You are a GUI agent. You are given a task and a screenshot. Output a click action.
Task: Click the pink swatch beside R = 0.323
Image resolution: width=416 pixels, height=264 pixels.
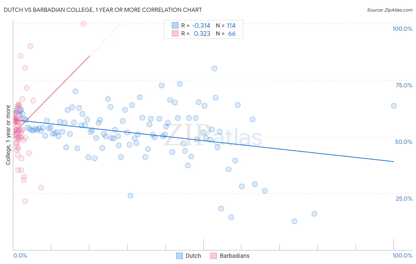pos(175,33)
